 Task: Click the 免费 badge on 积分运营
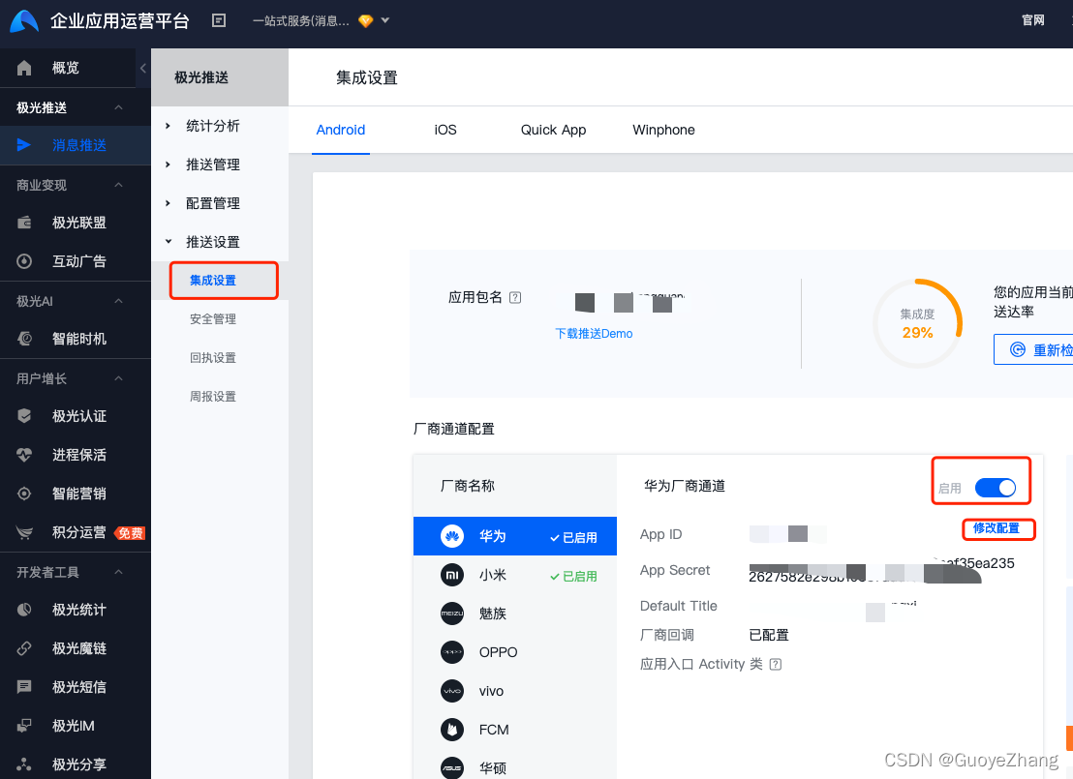point(130,533)
